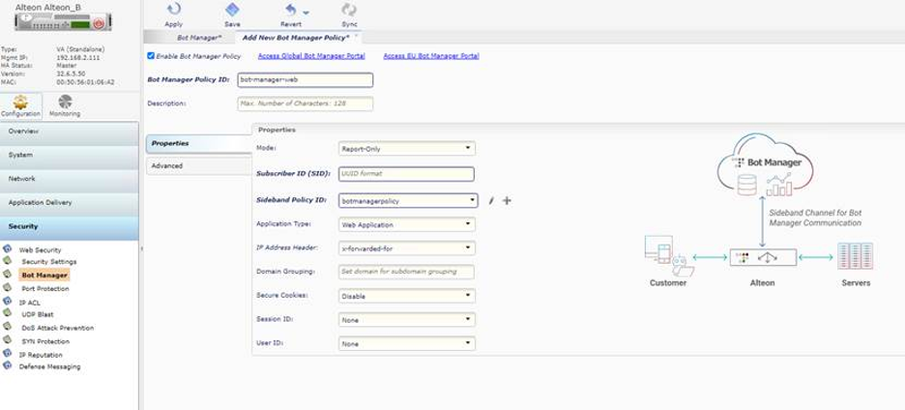
Task: Click the Defense Messaging node icon
Action: 7,366
